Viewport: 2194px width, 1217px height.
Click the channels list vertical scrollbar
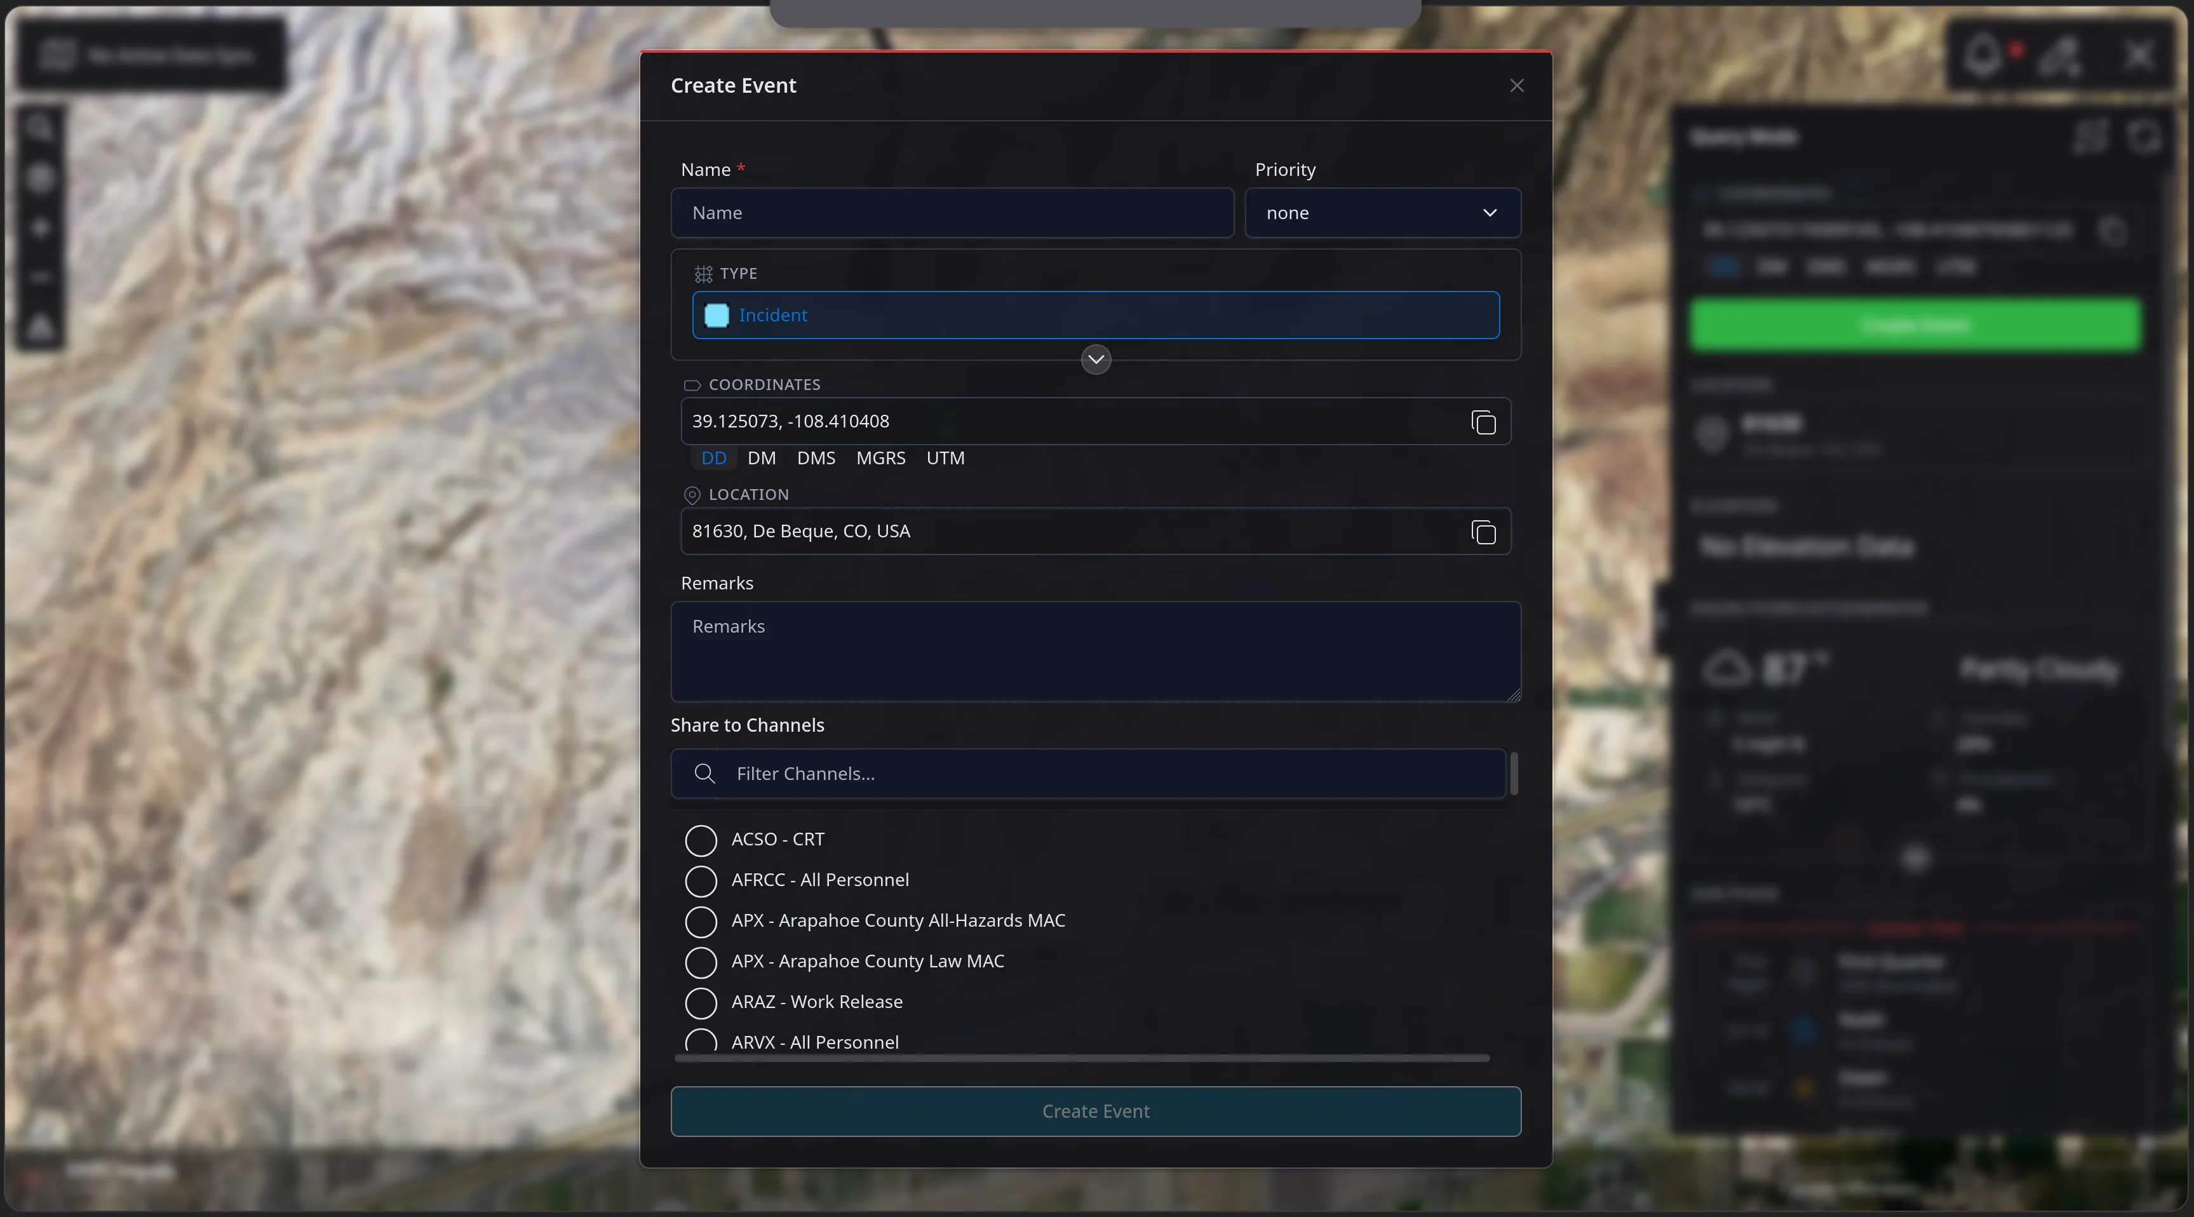pyautogui.click(x=1514, y=773)
